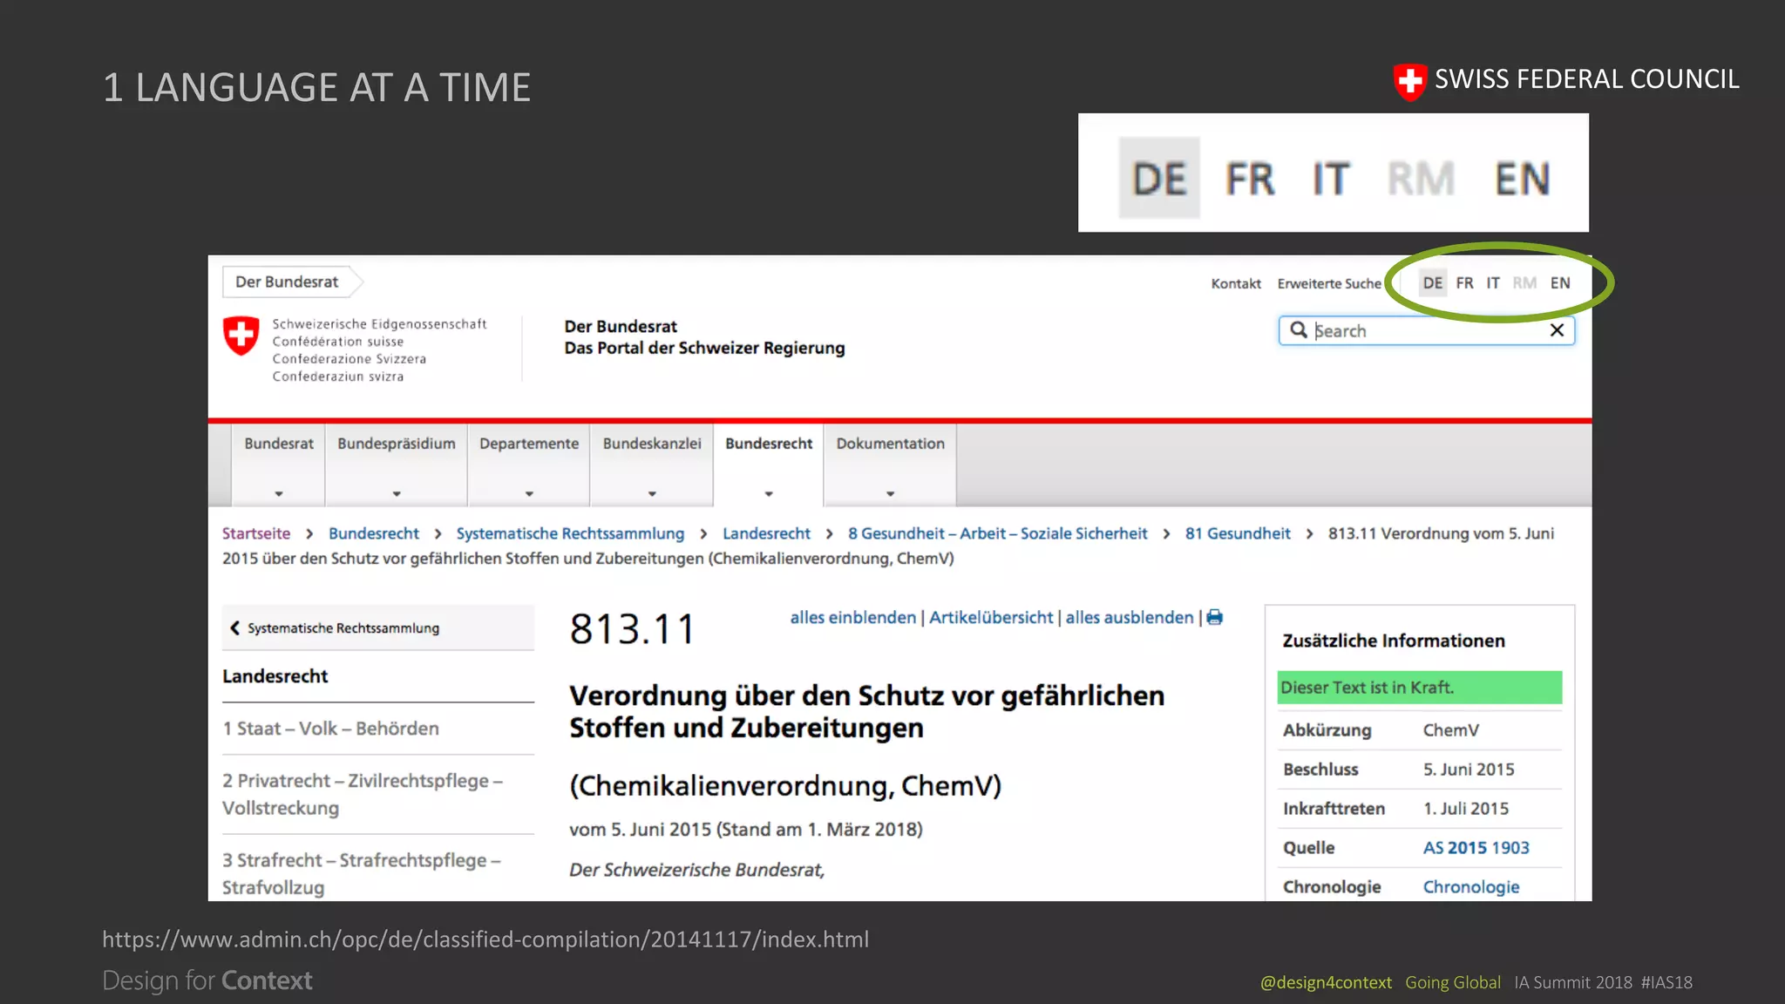Image resolution: width=1785 pixels, height=1004 pixels.
Task: Open the Kontakt link
Action: 1236,283
